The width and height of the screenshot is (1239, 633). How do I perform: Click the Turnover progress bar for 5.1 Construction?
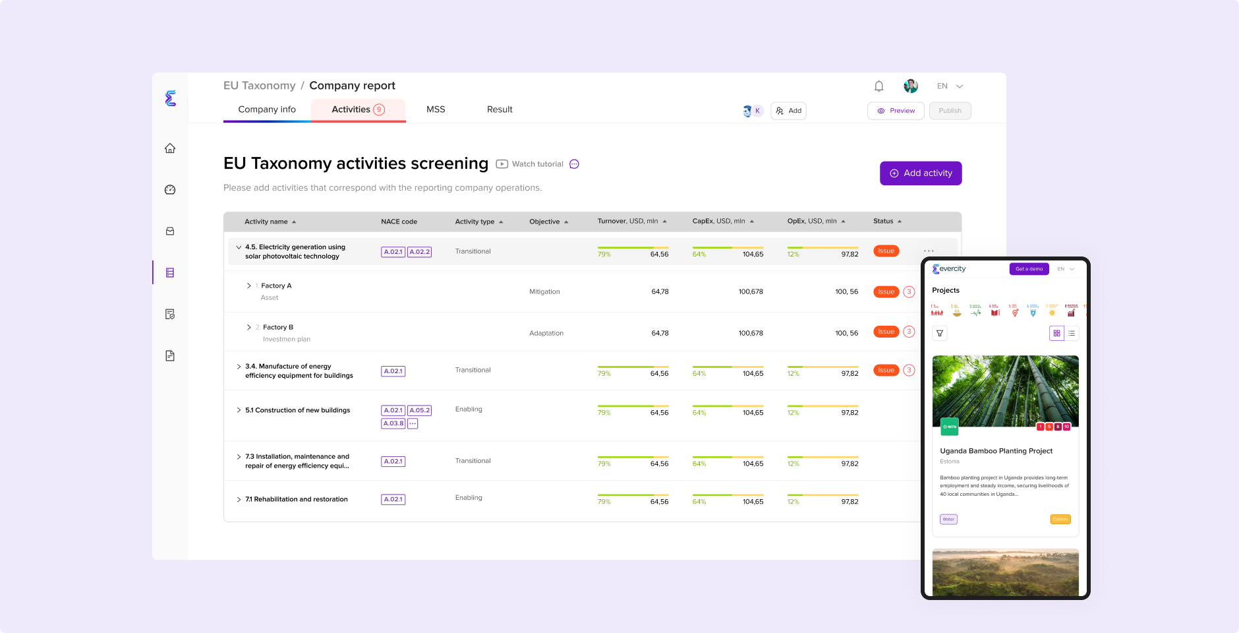click(x=633, y=406)
